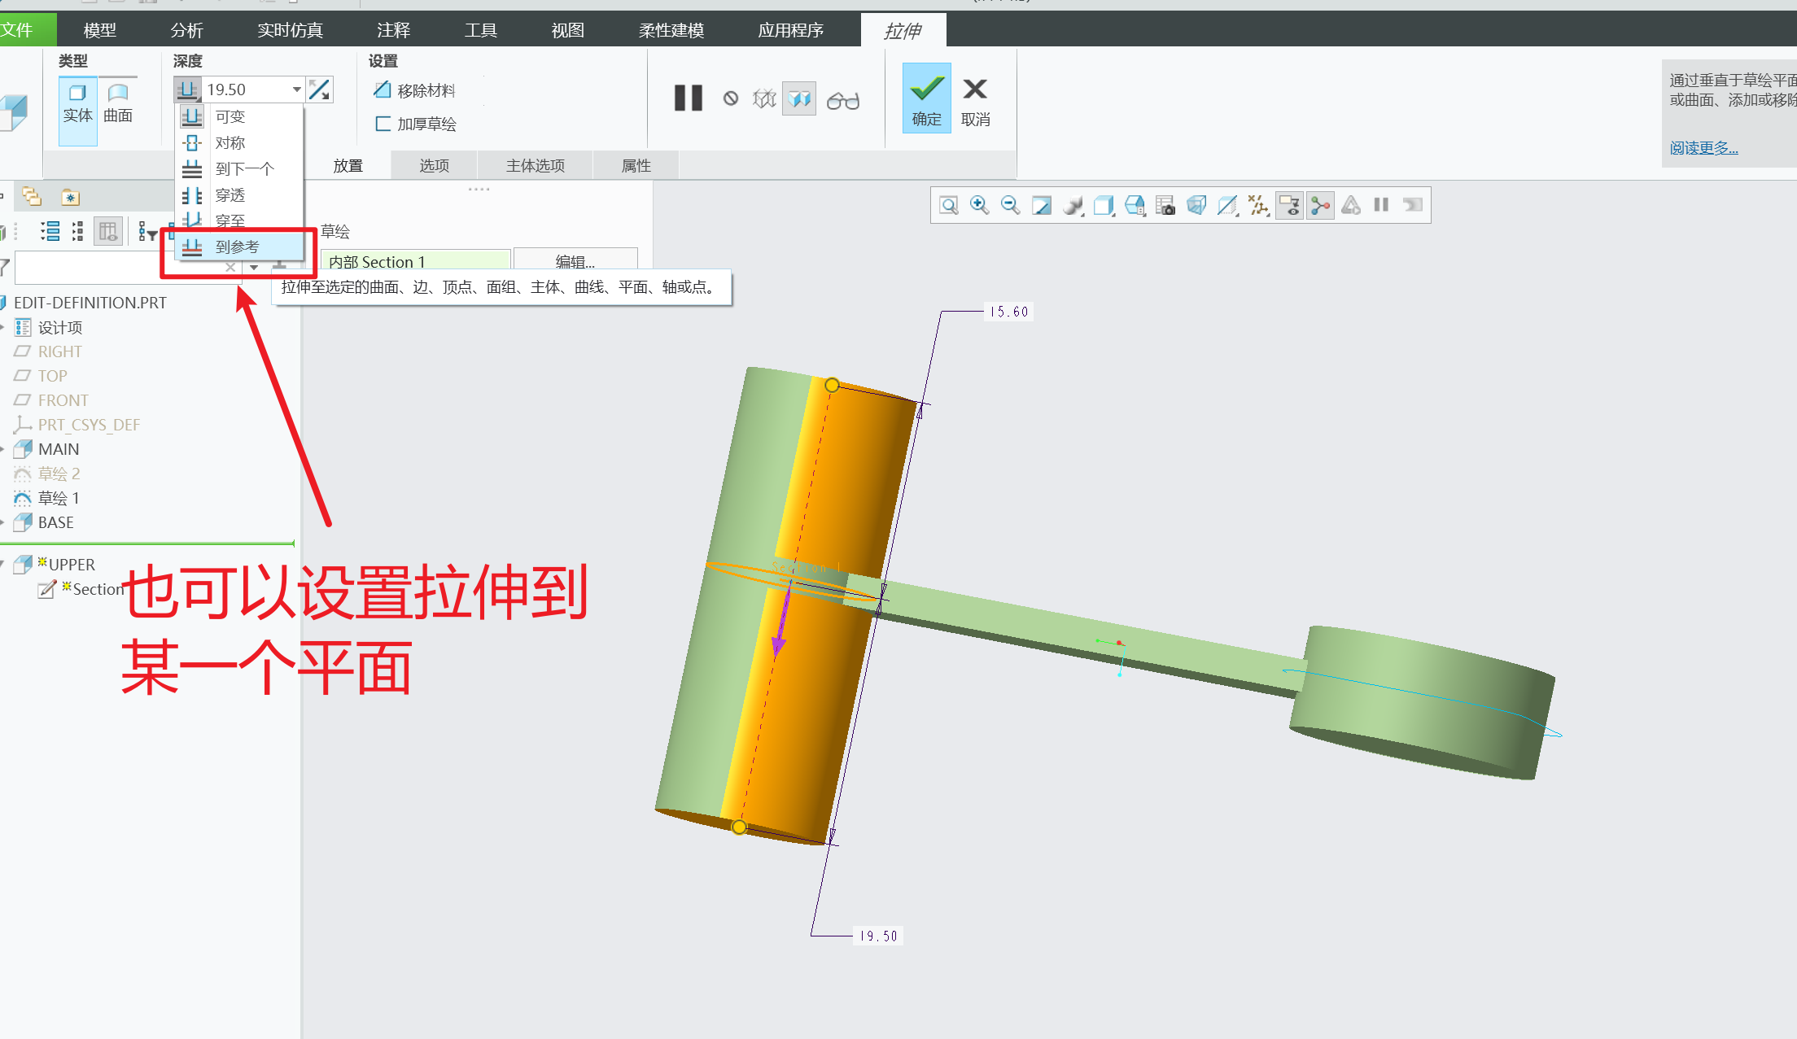Click the 确定 confirm button

point(926,98)
